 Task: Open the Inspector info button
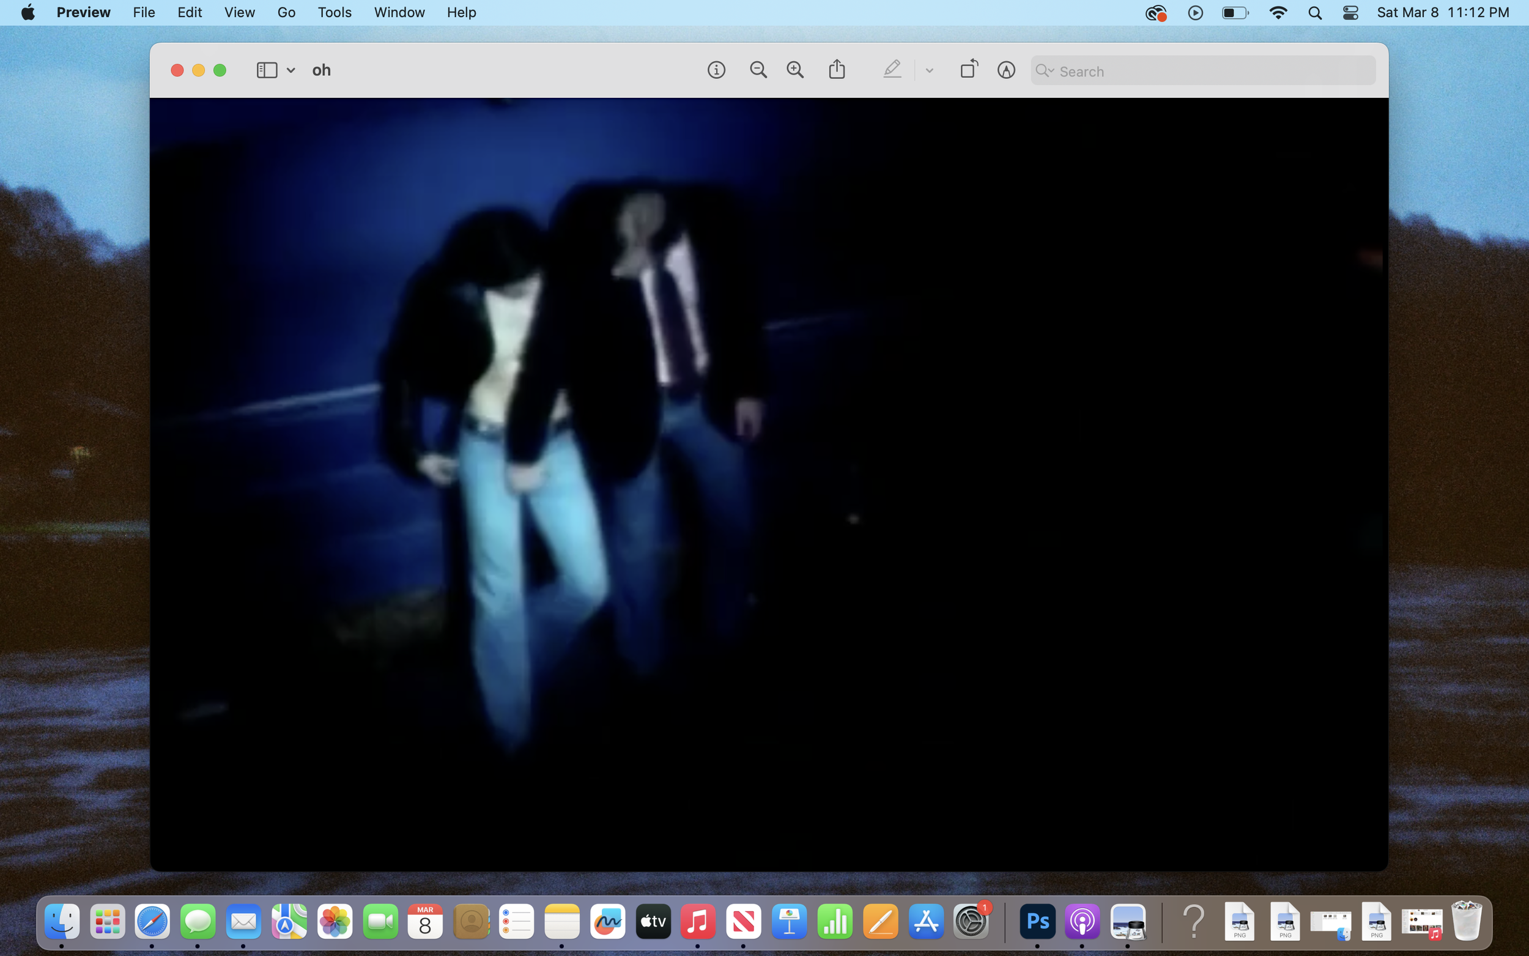pos(716,70)
